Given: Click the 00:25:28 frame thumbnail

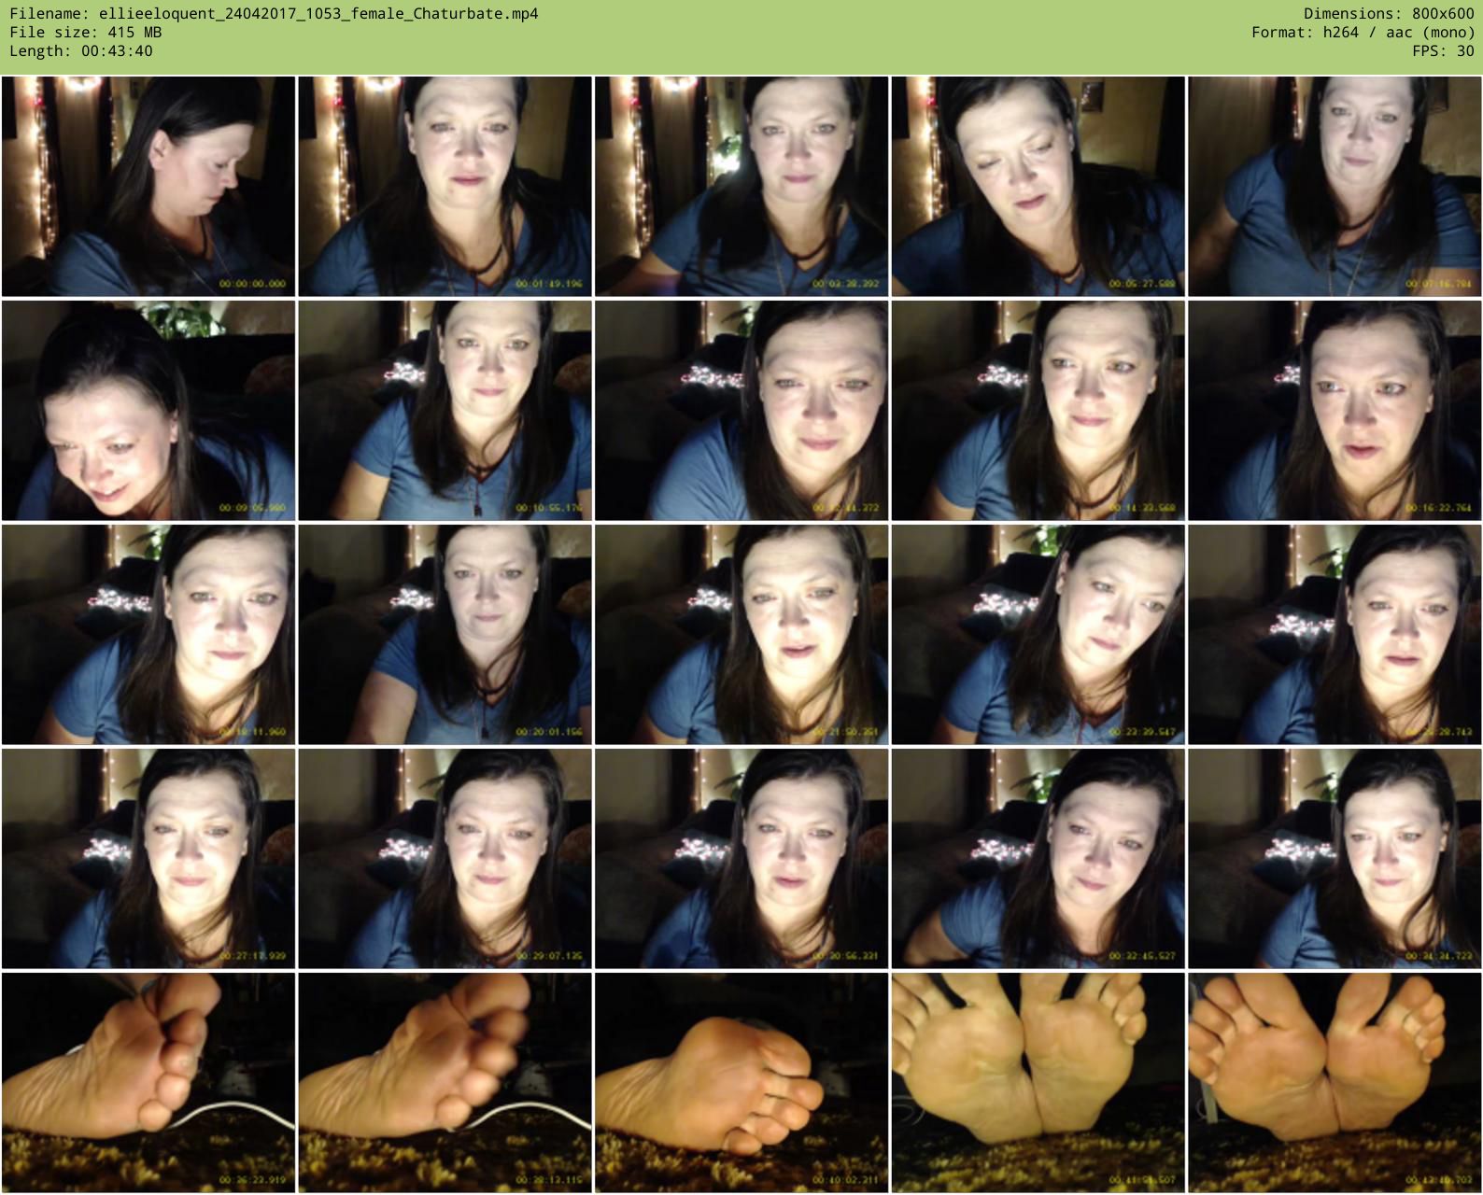Looking at the screenshot, I should pyautogui.click(x=1335, y=635).
